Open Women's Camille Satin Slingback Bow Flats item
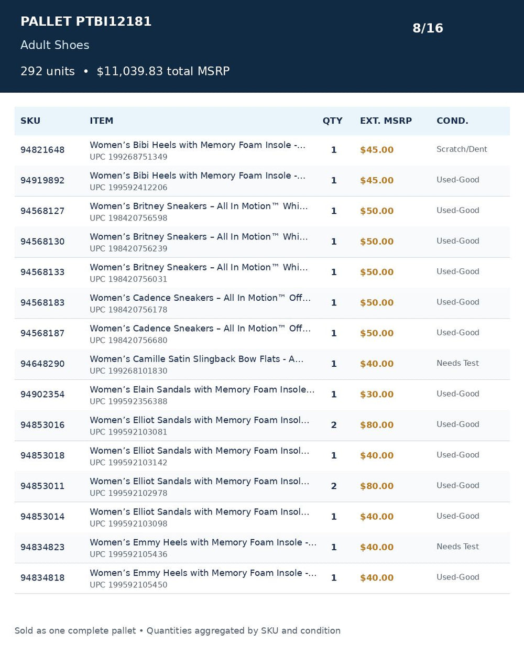 click(x=196, y=359)
